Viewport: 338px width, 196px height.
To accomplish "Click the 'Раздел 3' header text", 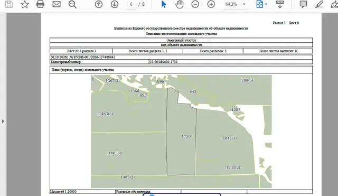I will click(279, 23).
